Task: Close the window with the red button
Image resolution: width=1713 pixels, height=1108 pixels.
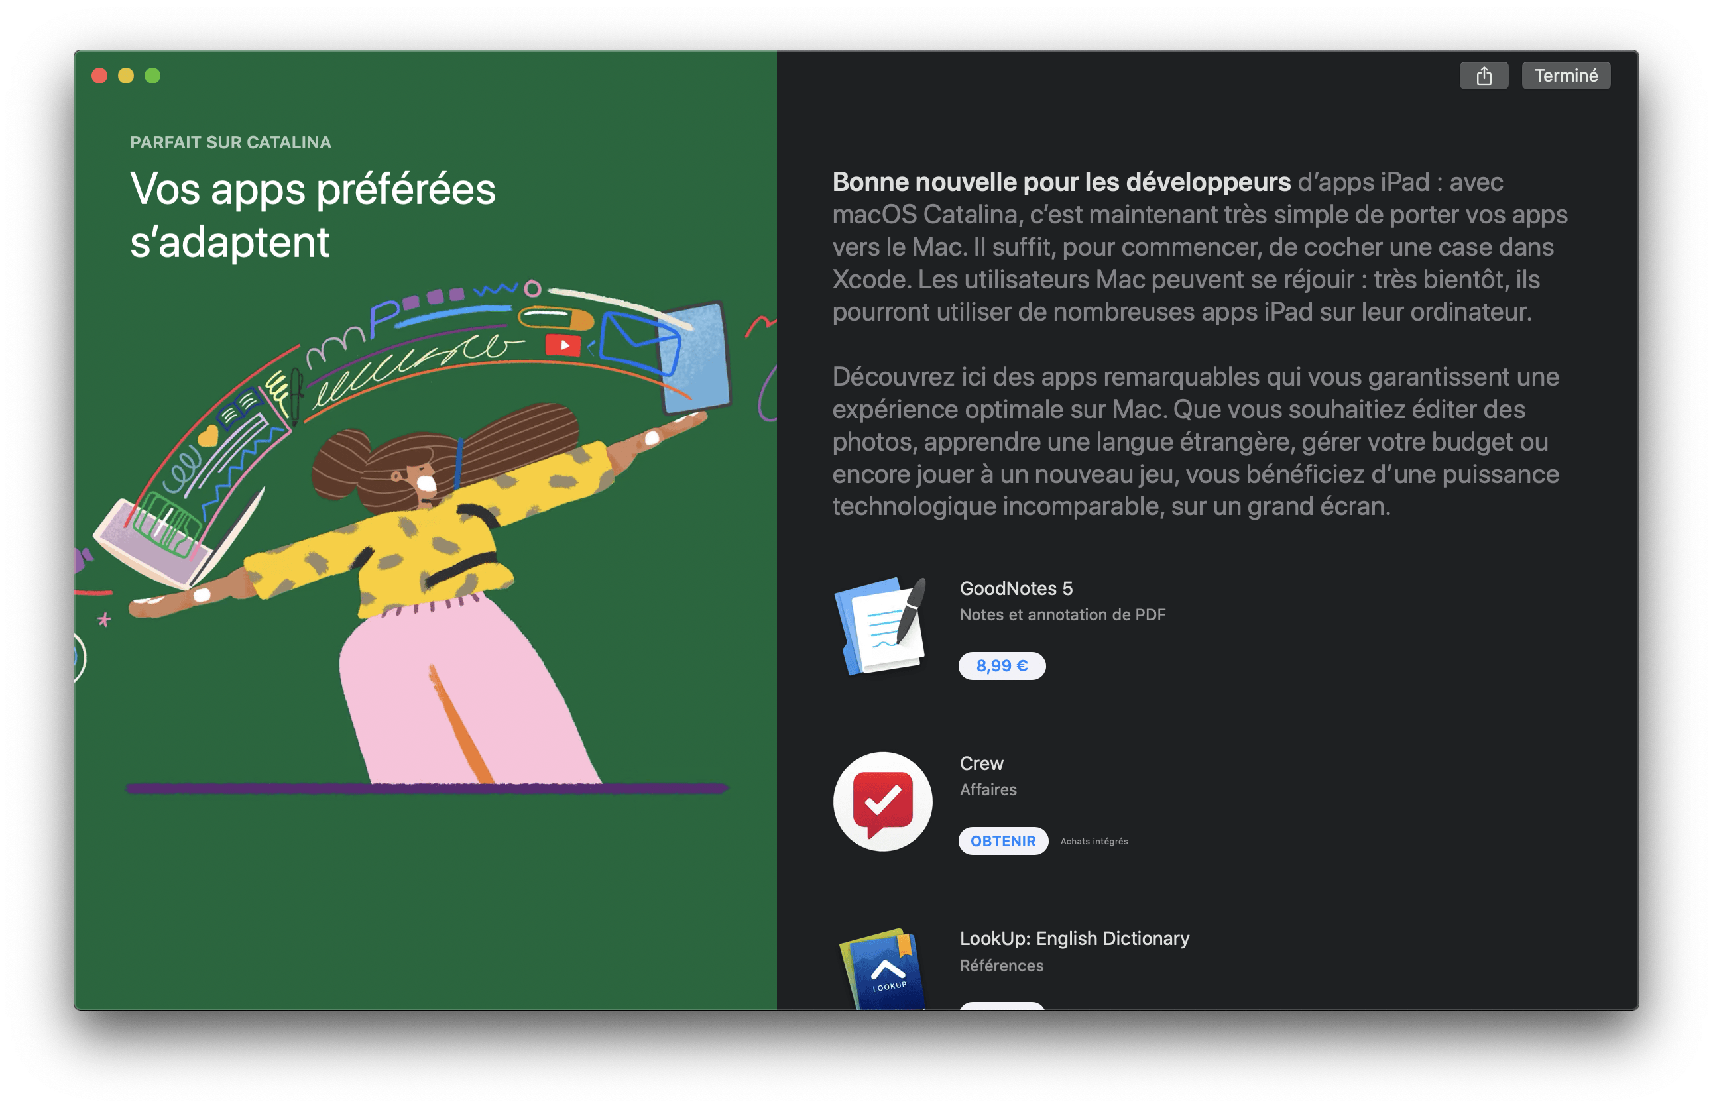Action: (x=100, y=76)
